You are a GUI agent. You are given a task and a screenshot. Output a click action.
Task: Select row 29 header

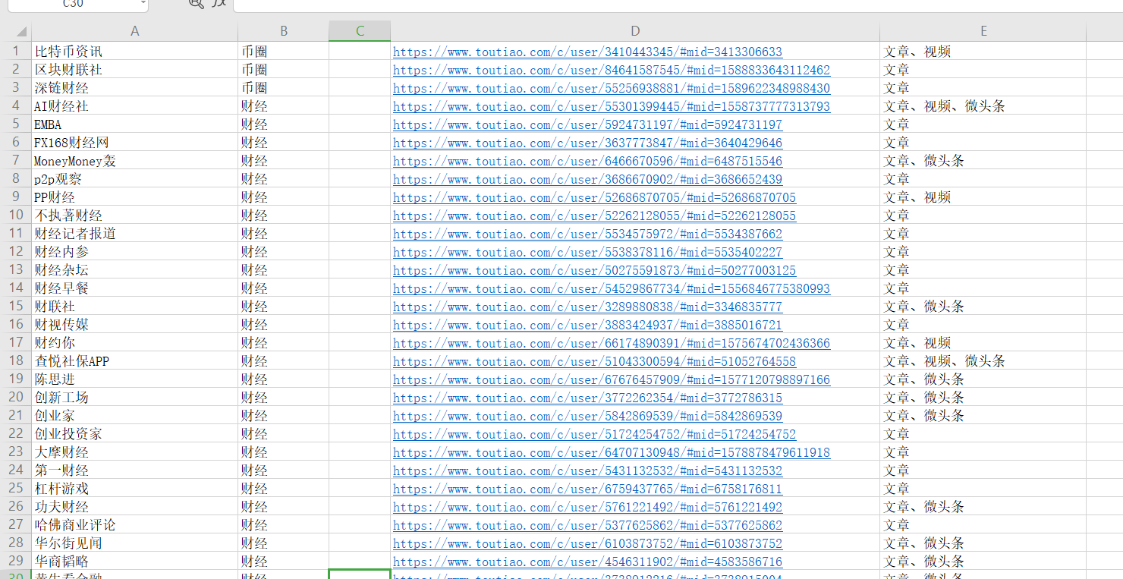(x=15, y=562)
